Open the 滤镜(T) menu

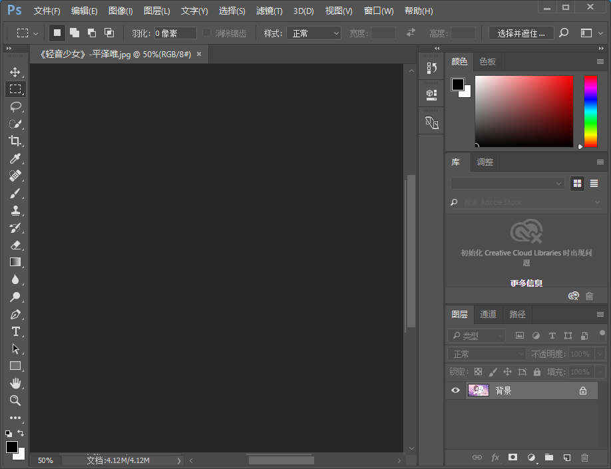[x=269, y=11]
